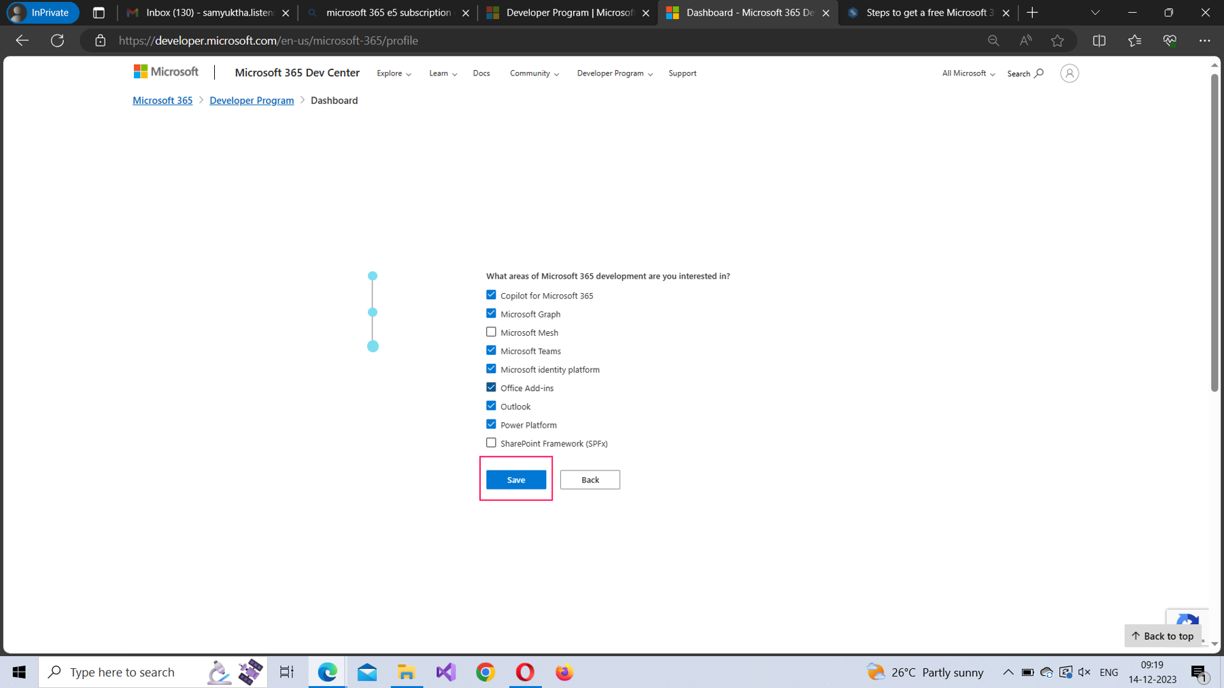Open a new tab with the plus button
Viewport: 1224px width, 688px height.
pos(1032,13)
